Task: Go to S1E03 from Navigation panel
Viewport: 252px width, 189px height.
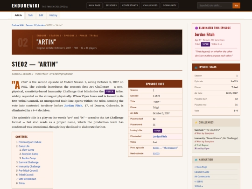Action: 199,186
